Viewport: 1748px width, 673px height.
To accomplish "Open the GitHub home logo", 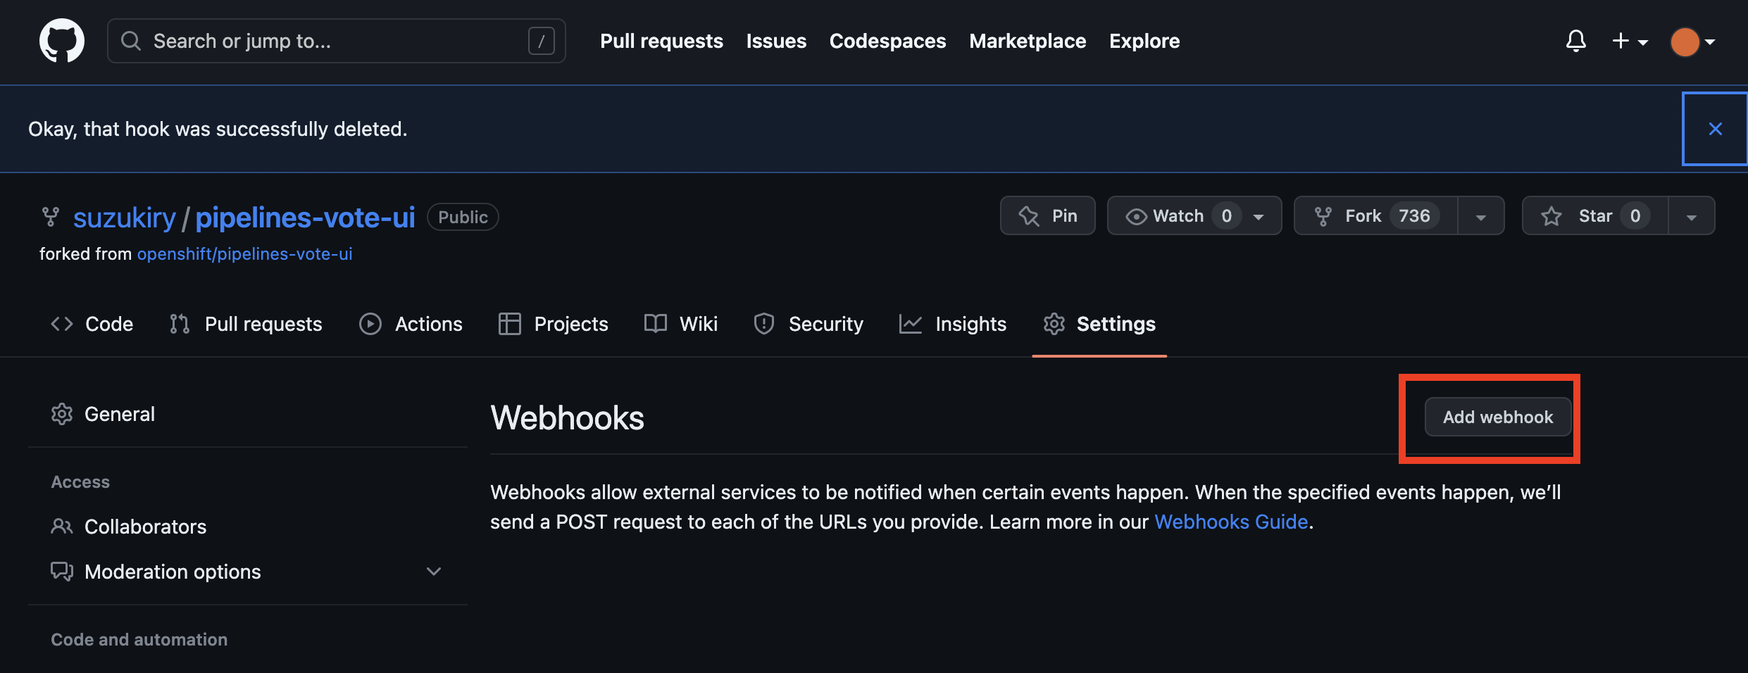I will tap(62, 41).
